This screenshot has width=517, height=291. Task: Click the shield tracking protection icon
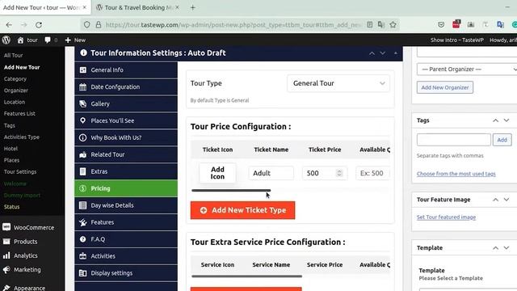coord(86,25)
